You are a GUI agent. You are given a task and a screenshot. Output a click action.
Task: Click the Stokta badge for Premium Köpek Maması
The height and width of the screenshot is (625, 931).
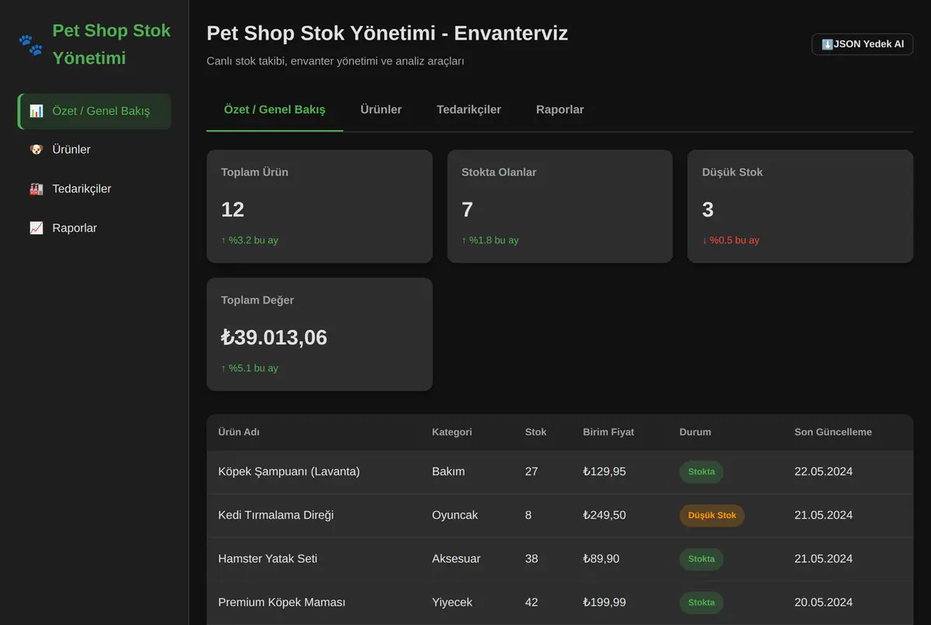pyautogui.click(x=701, y=603)
